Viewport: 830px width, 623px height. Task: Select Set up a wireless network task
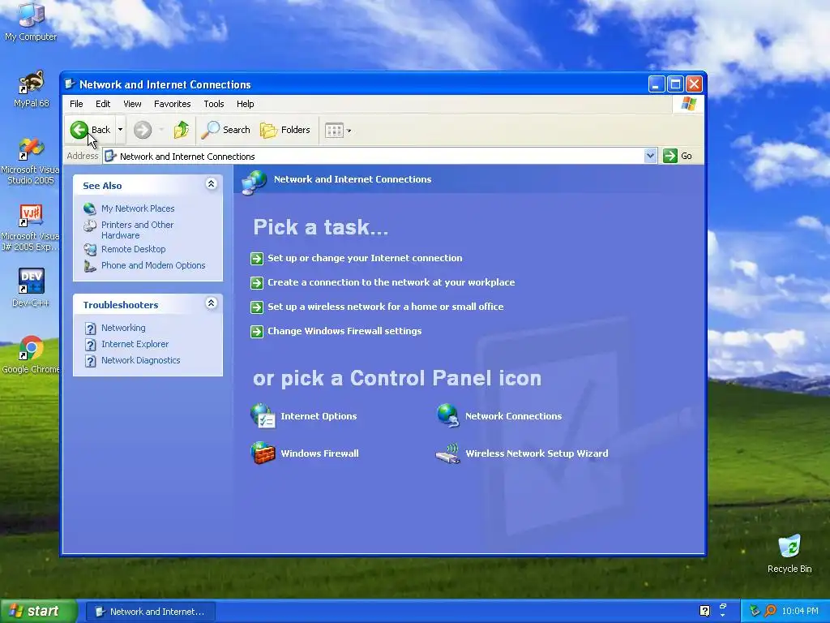coord(385,307)
